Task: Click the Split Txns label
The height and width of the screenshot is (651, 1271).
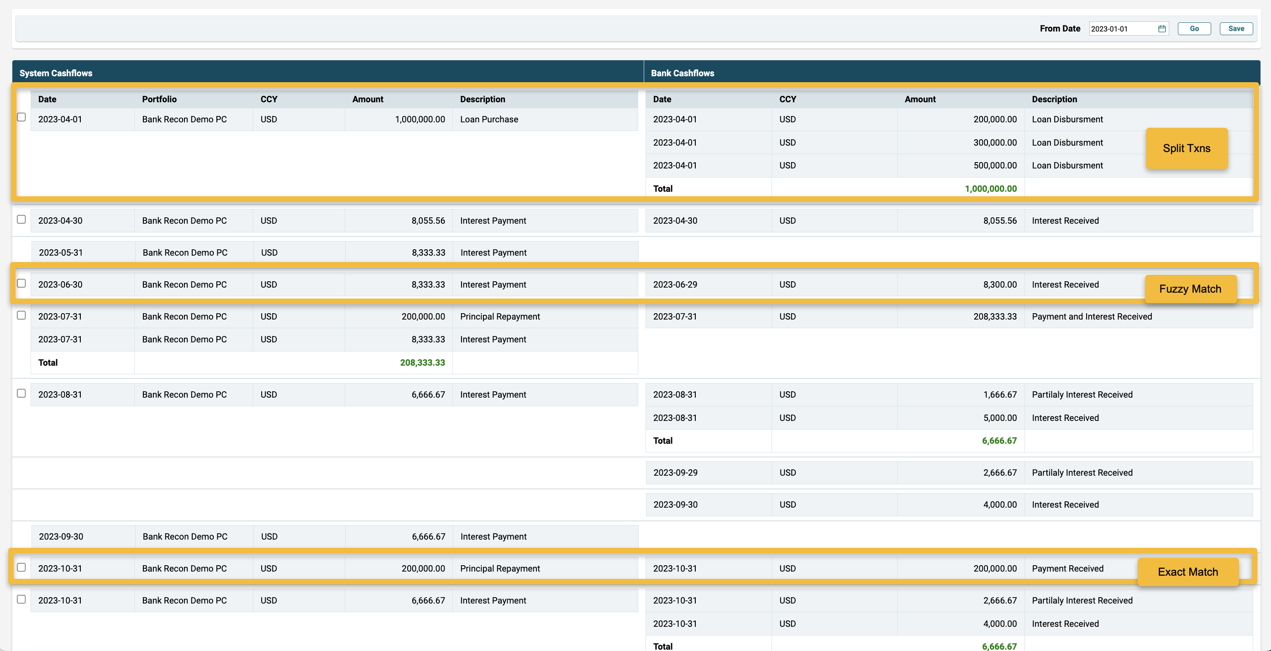Action: 1186,148
